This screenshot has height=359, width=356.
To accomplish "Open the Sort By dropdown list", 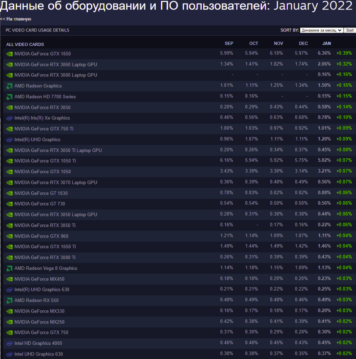I will 321,30.
